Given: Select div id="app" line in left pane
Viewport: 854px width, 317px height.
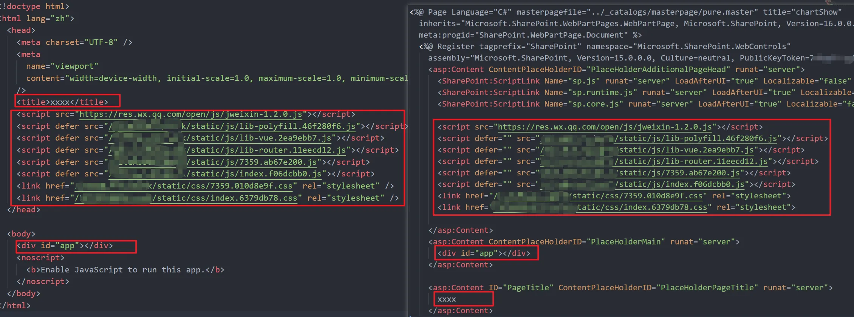Looking at the screenshot, I should [65, 246].
